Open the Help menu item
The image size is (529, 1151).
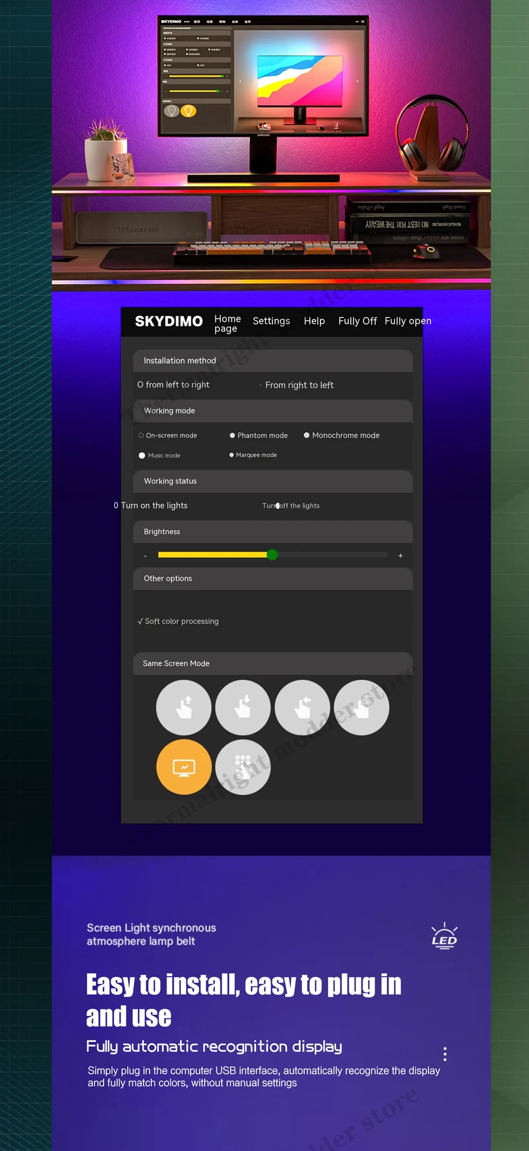point(314,321)
